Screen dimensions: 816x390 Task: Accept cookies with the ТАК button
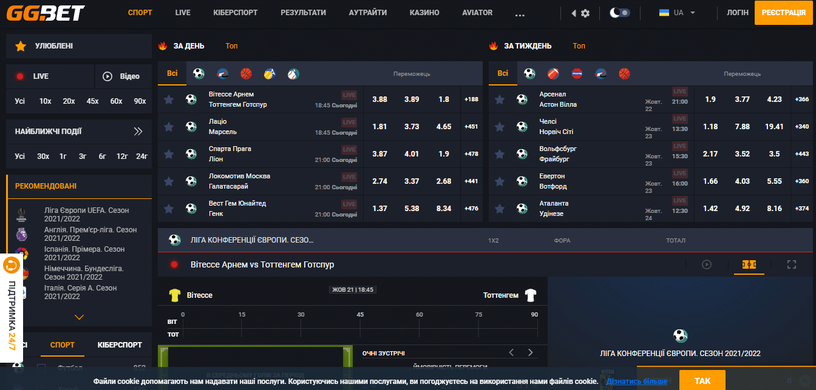[702, 381]
